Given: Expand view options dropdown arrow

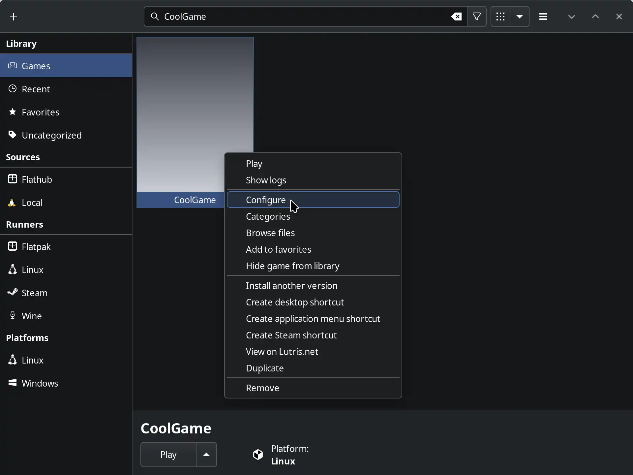Looking at the screenshot, I should pyautogui.click(x=520, y=16).
